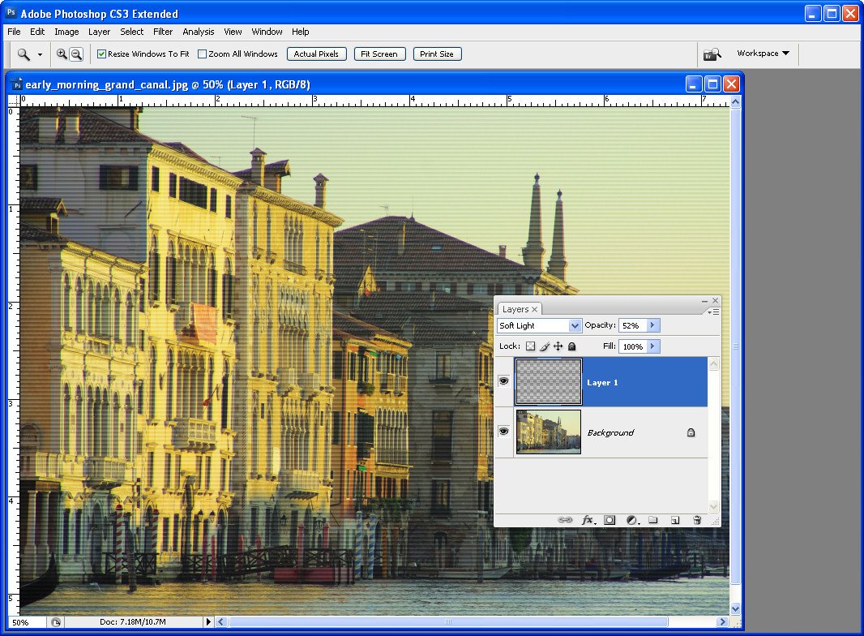Open the Zoom tool preset picker arrow
864x636 pixels.
tap(40, 54)
